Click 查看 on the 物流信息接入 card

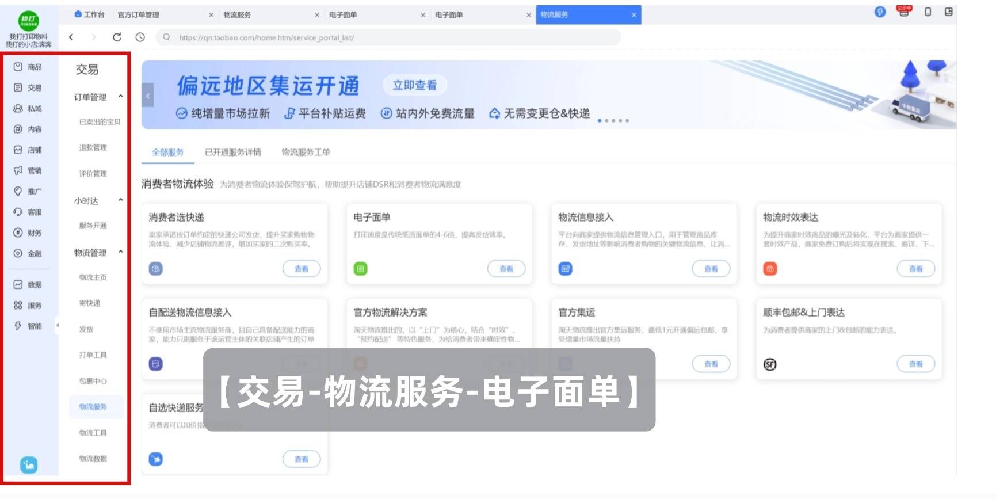tap(711, 269)
